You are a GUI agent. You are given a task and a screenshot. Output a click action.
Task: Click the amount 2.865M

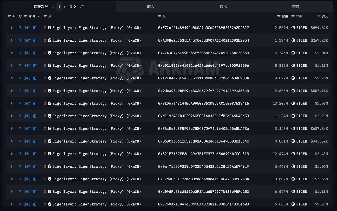click(281, 91)
